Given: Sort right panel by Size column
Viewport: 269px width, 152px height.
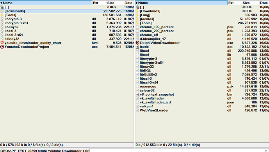Looking at the screenshot, I should point(250,3).
